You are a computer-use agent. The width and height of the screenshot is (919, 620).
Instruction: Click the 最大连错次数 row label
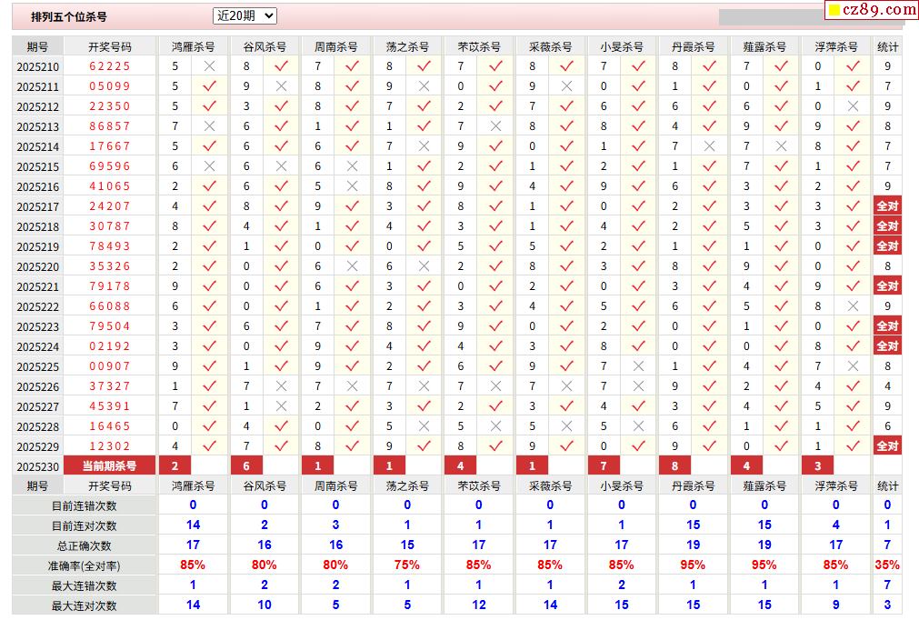tap(85, 585)
